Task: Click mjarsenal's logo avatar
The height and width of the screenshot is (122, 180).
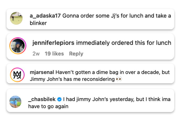Action: coord(18,75)
